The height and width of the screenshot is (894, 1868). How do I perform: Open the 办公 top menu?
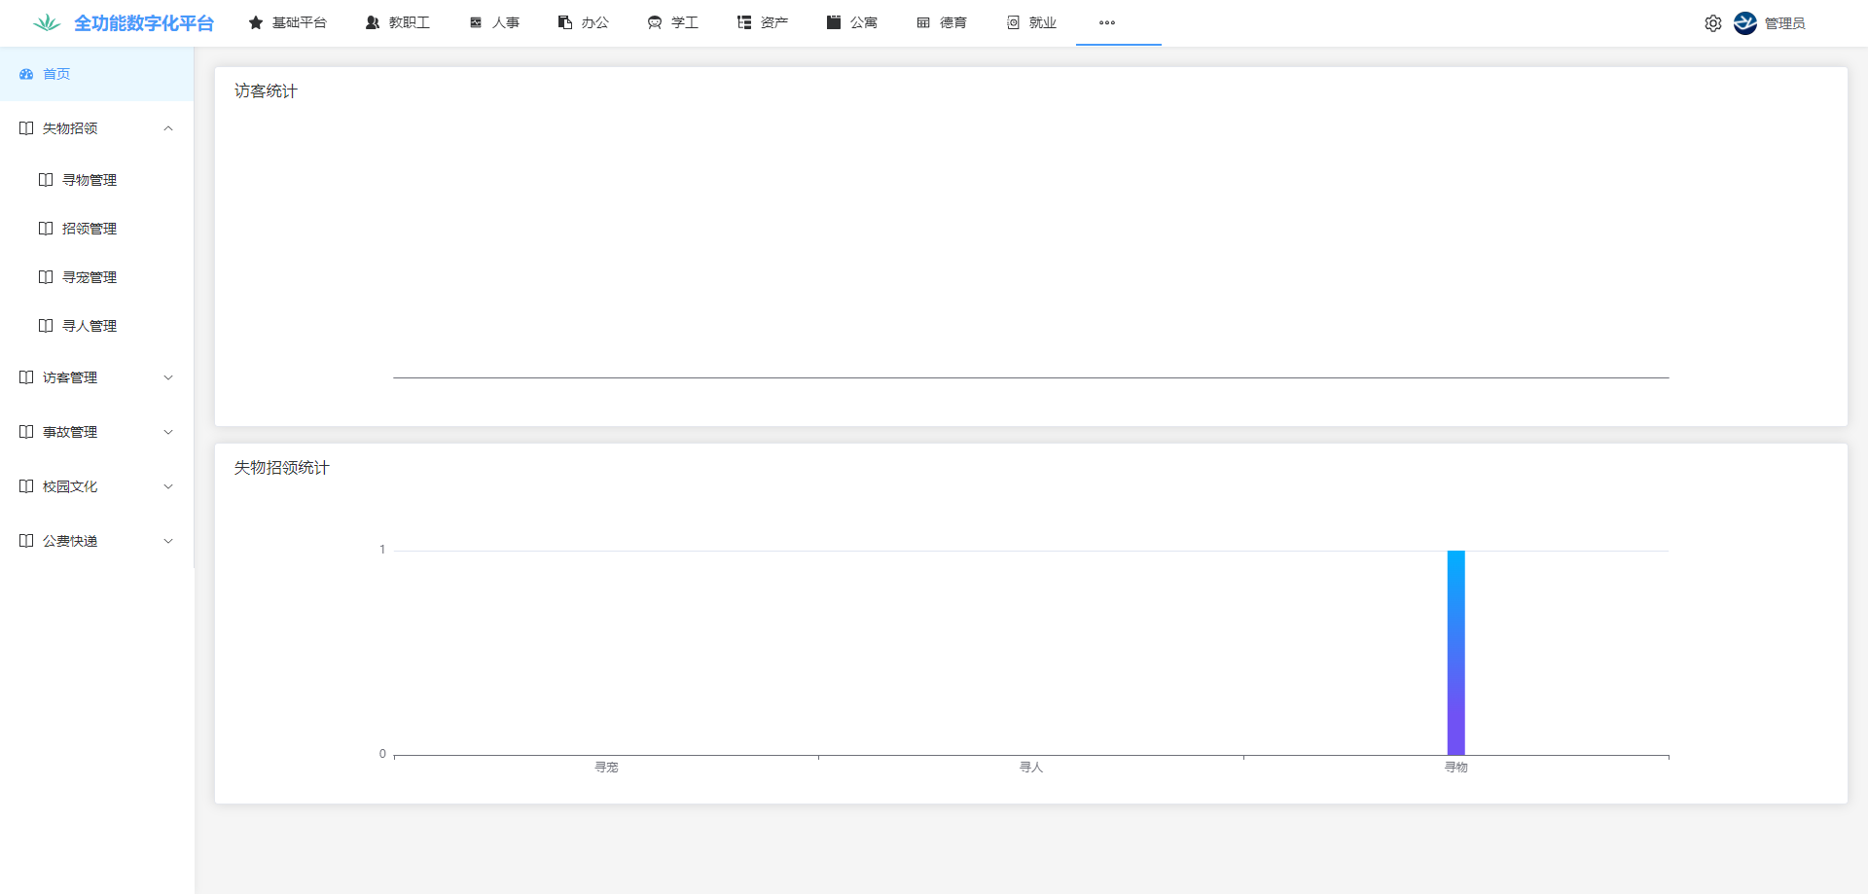coord(584,22)
